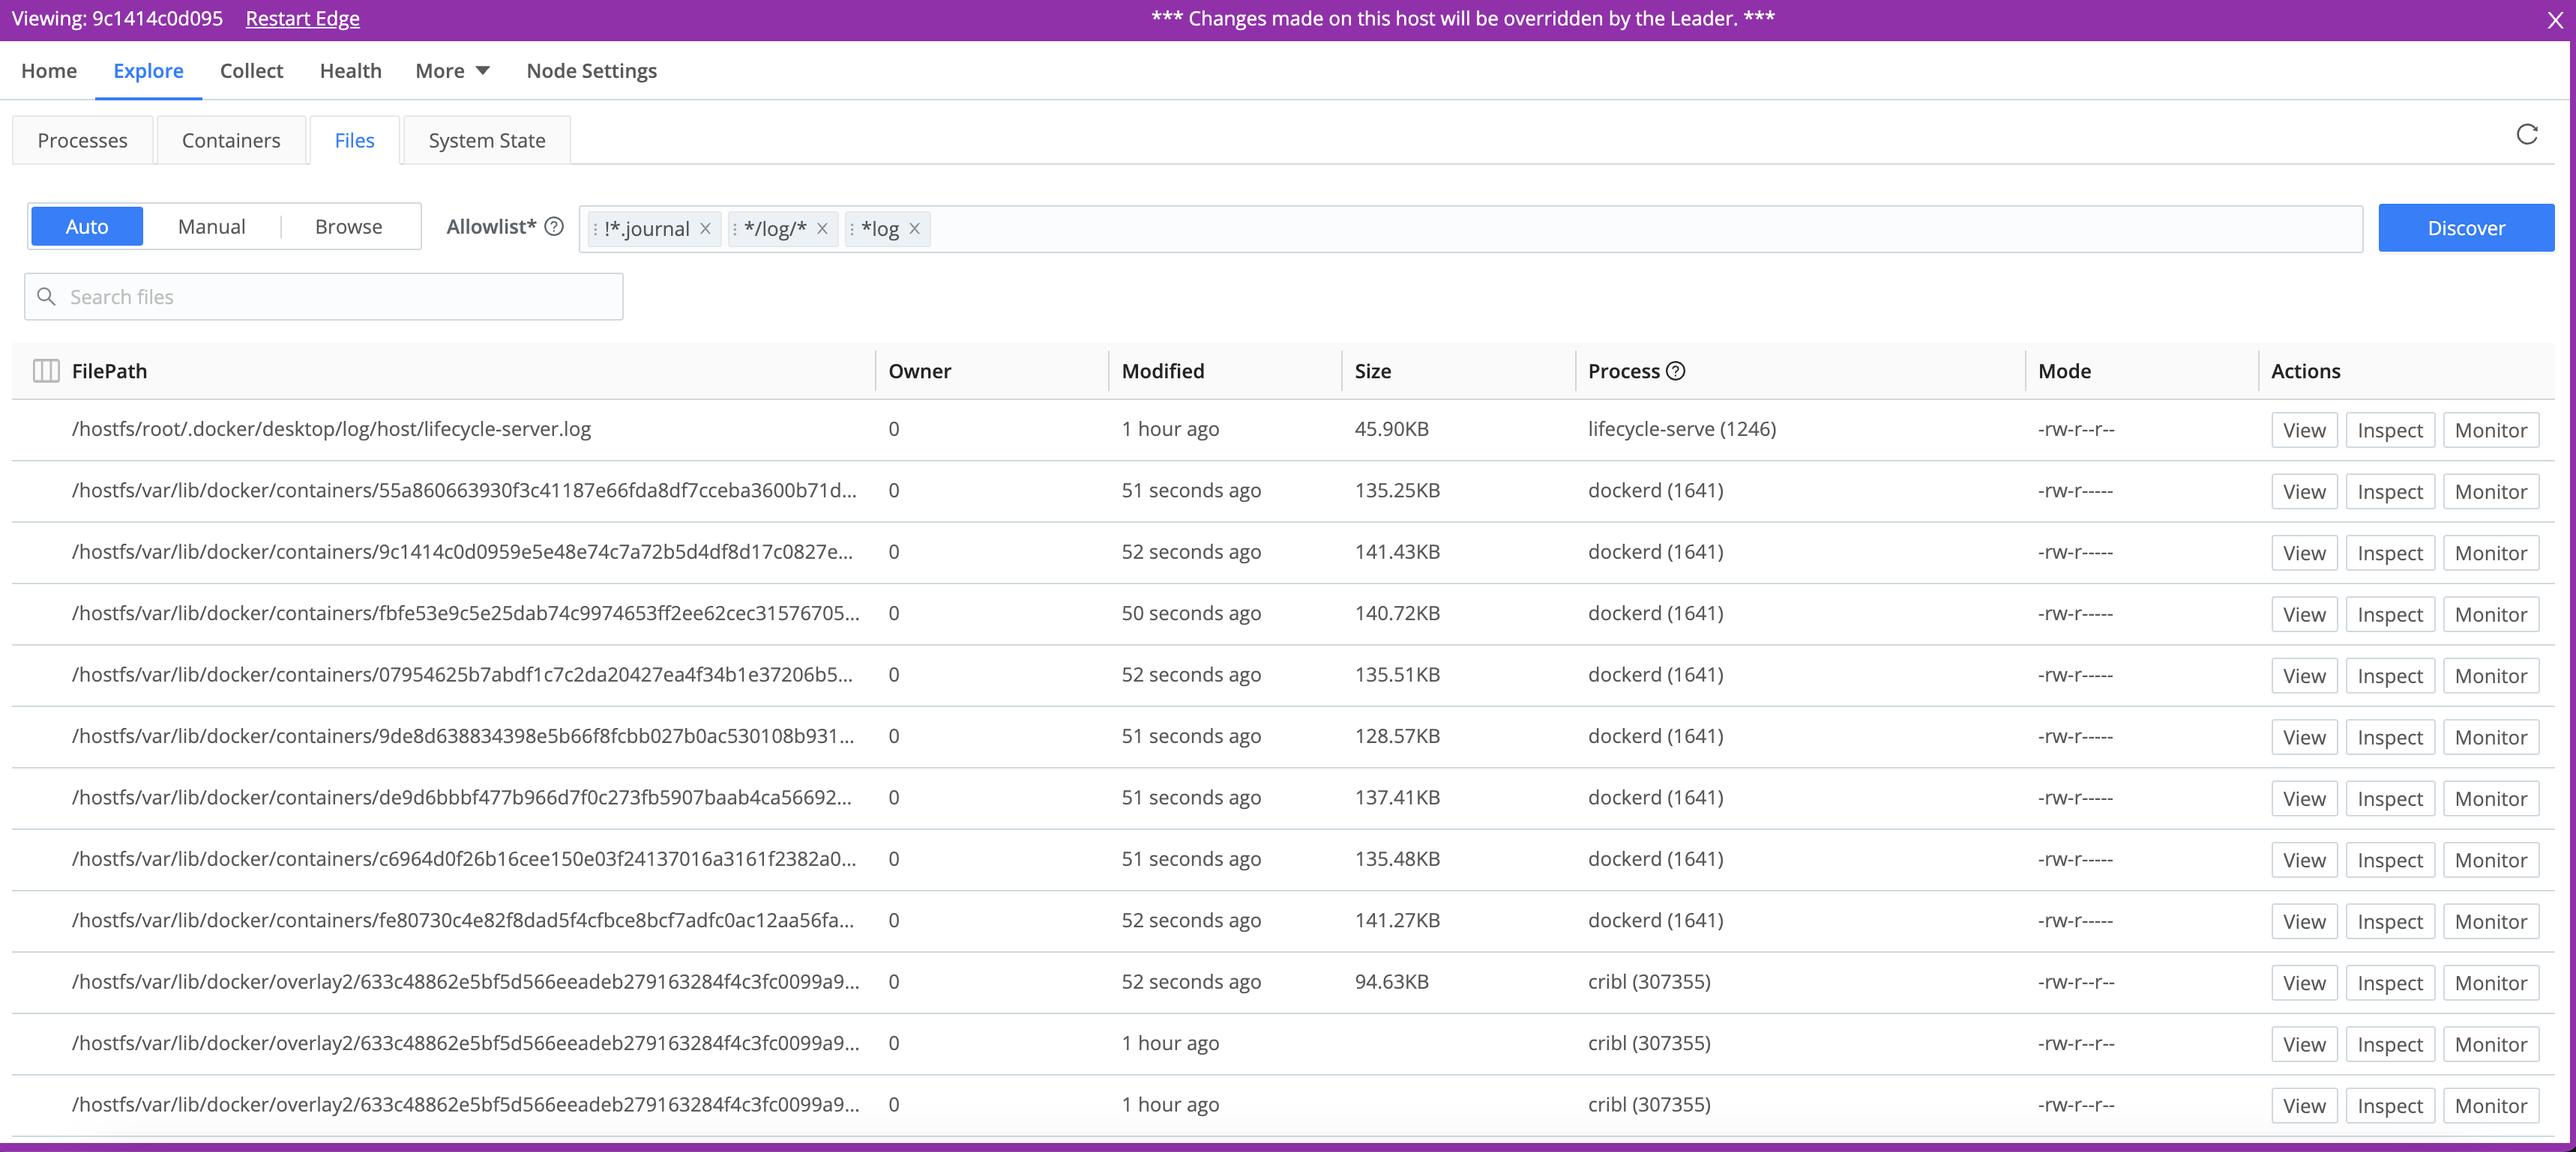Remove the *log allowlist tag
The width and height of the screenshot is (2576, 1152).
click(x=914, y=228)
